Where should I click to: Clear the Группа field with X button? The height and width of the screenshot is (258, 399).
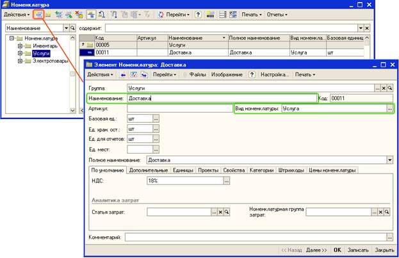tap(383, 87)
